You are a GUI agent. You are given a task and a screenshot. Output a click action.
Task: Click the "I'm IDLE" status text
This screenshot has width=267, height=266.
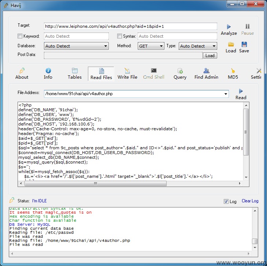(39, 201)
